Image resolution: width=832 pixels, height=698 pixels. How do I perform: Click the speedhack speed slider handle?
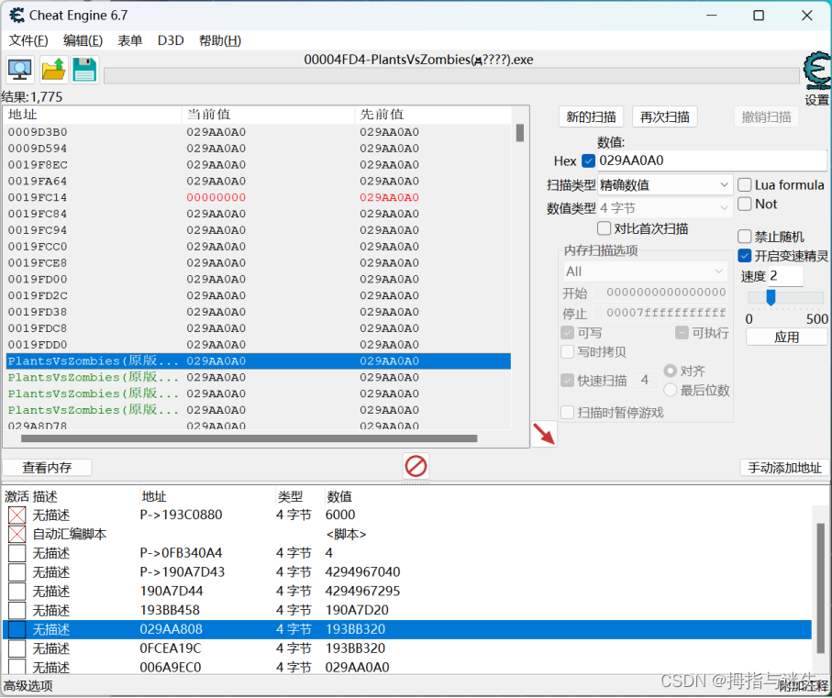click(771, 297)
